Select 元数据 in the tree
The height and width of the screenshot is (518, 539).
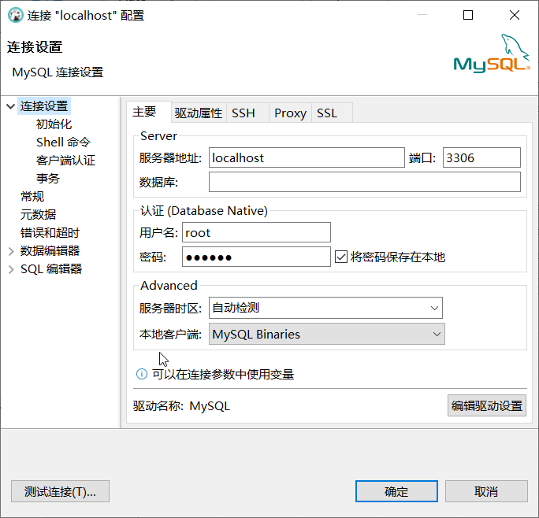point(38,215)
